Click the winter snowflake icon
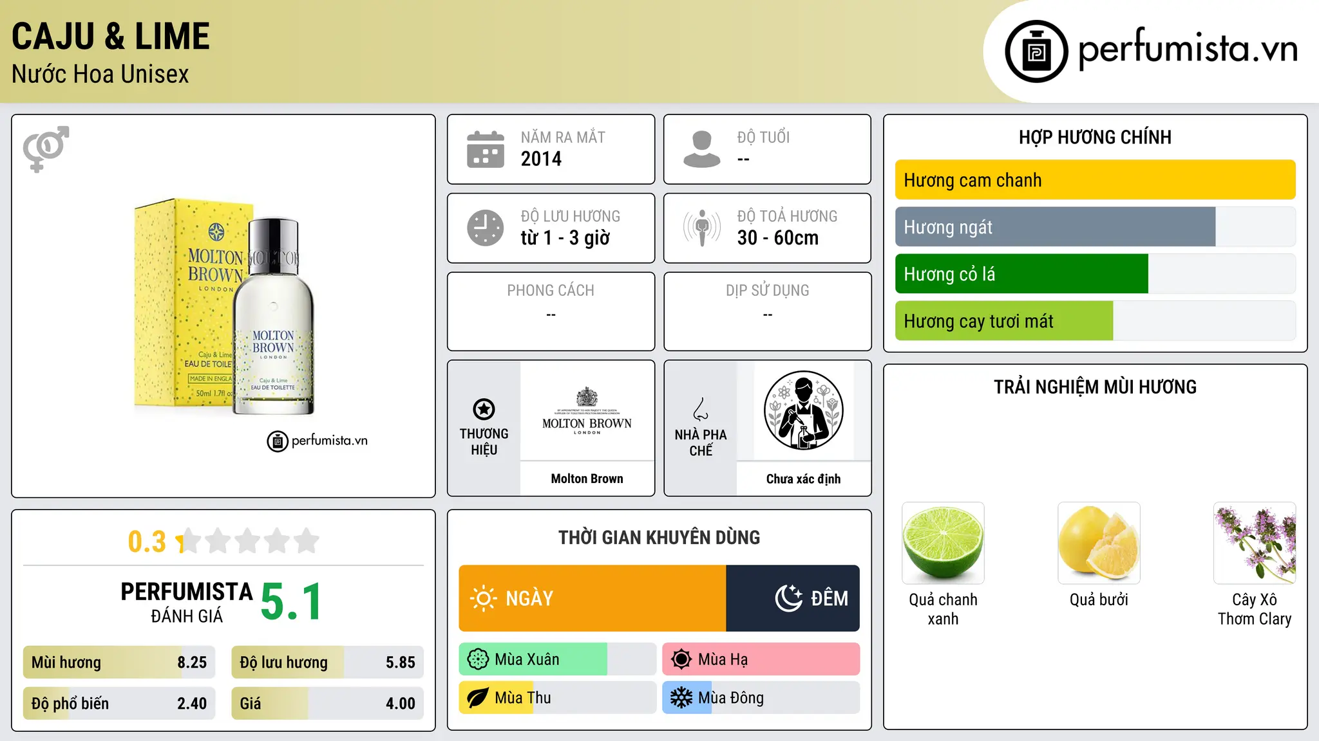Screen dimensions: 1319x741 click(x=681, y=698)
